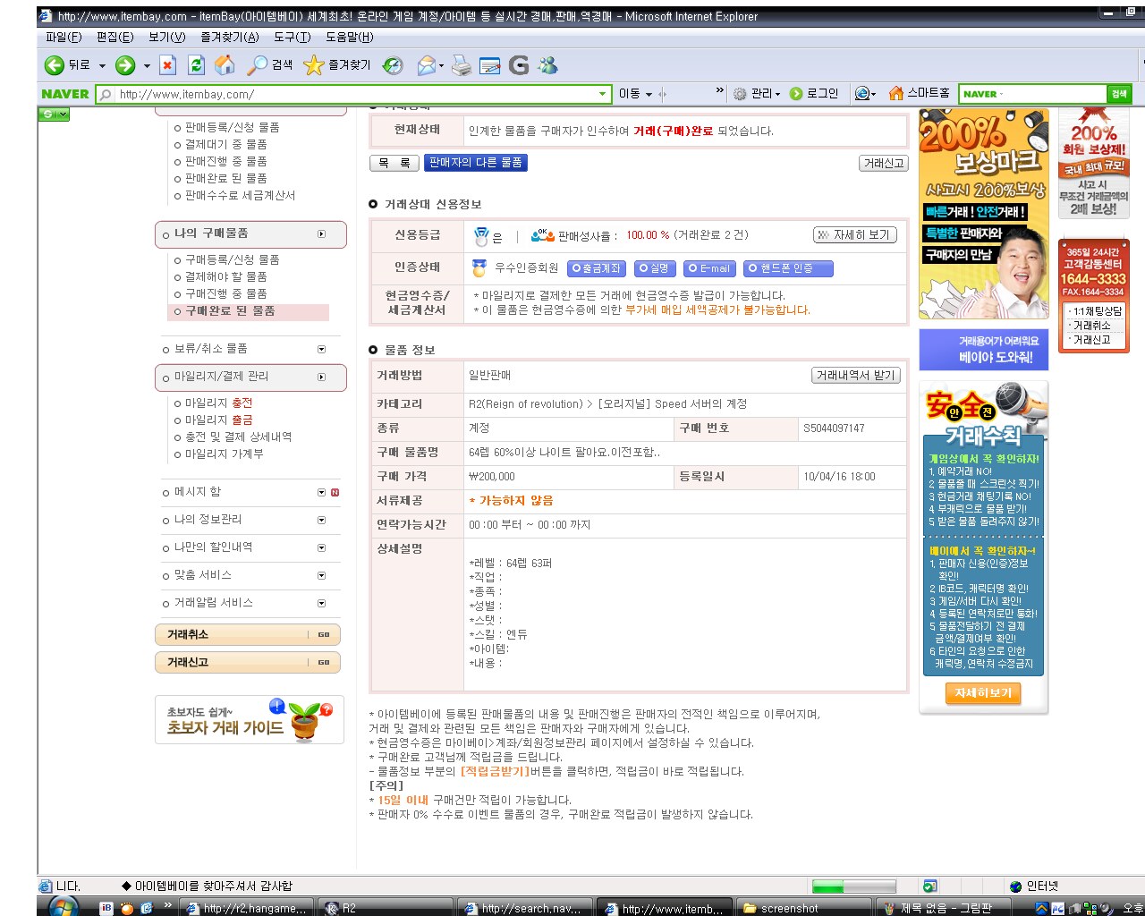Toggle the 핸드폰 인증 verification badge

point(788,268)
